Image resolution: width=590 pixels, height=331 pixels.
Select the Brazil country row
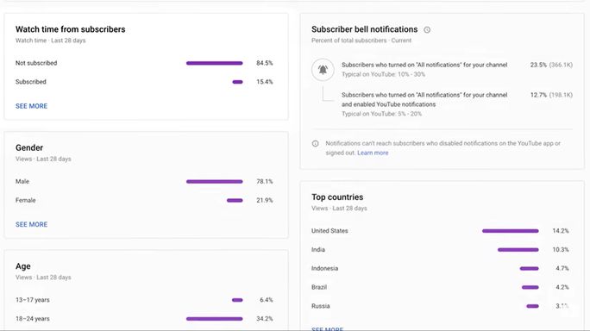(x=440, y=287)
